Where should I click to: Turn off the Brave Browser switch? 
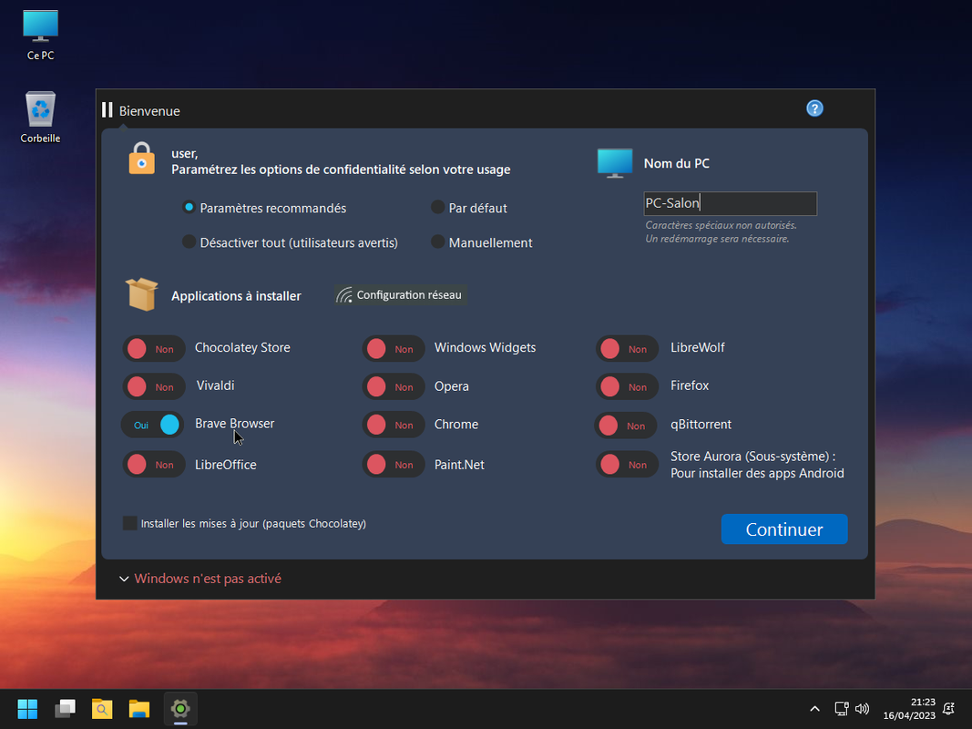point(152,425)
